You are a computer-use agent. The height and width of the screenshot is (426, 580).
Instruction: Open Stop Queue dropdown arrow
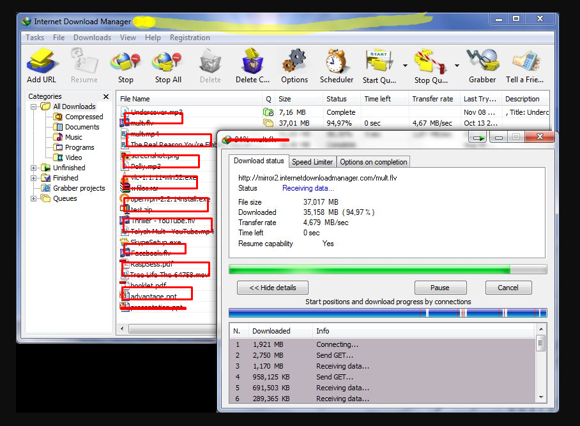click(x=457, y=66)
